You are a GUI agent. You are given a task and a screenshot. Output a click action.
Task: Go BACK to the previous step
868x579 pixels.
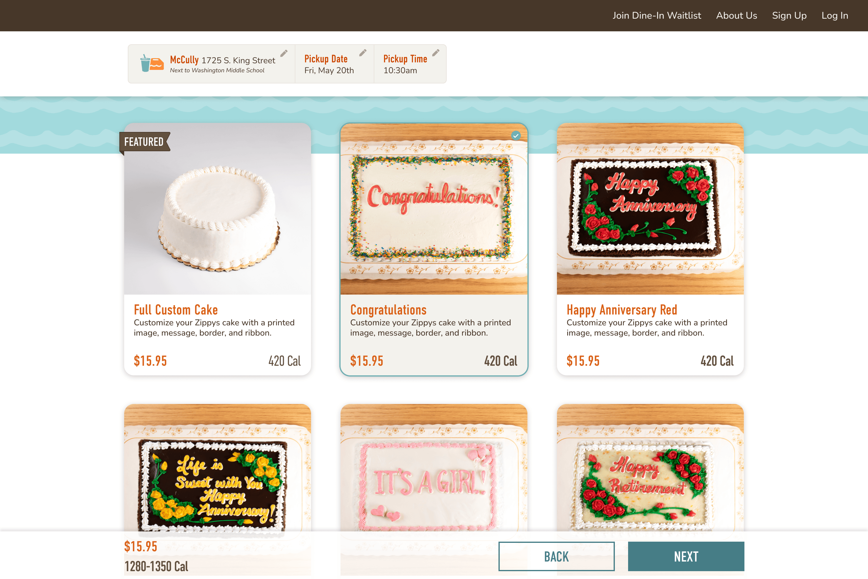pyautogui.click(x=556, y=556)
